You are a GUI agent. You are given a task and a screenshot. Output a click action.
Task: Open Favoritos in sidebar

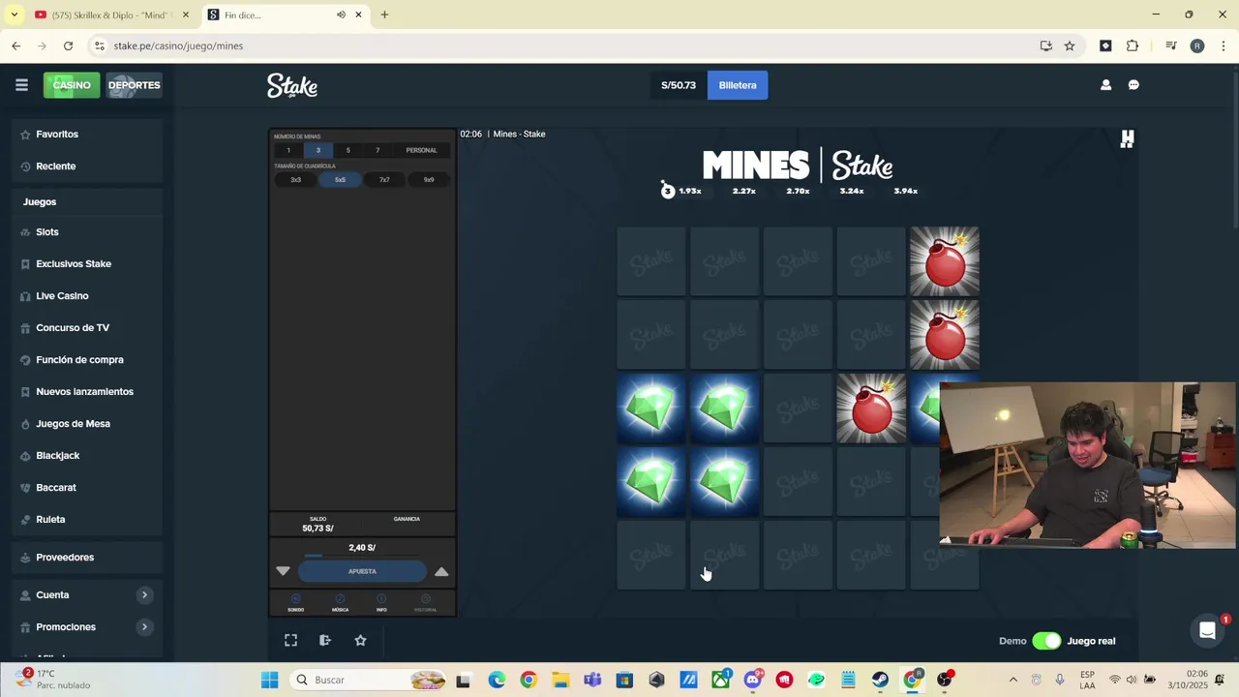[57, 135]
